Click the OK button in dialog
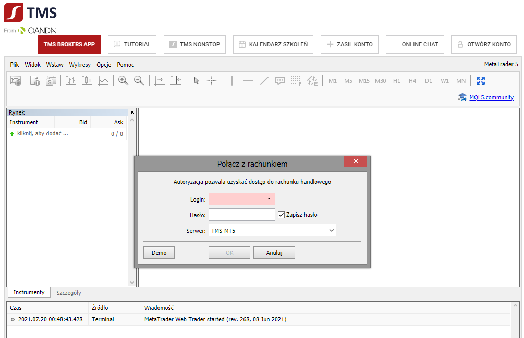524x338 pixels. tap(229, 253)
